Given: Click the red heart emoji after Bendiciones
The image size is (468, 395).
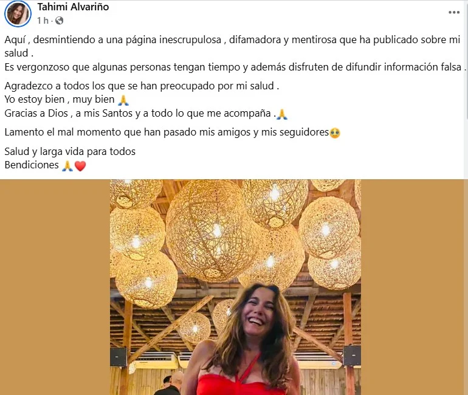Looking at the screenshot, I should pos(80,166).
